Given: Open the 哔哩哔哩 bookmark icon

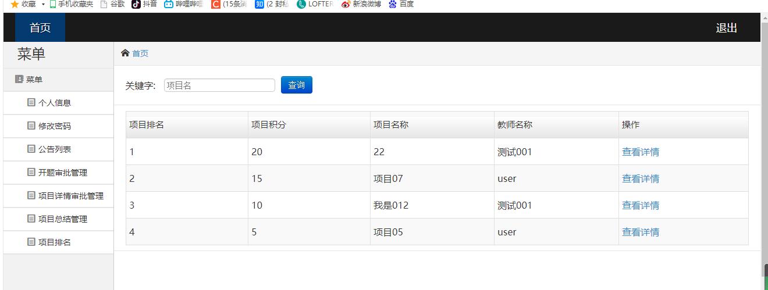Looking at the screenshot, I should (169, 4).
